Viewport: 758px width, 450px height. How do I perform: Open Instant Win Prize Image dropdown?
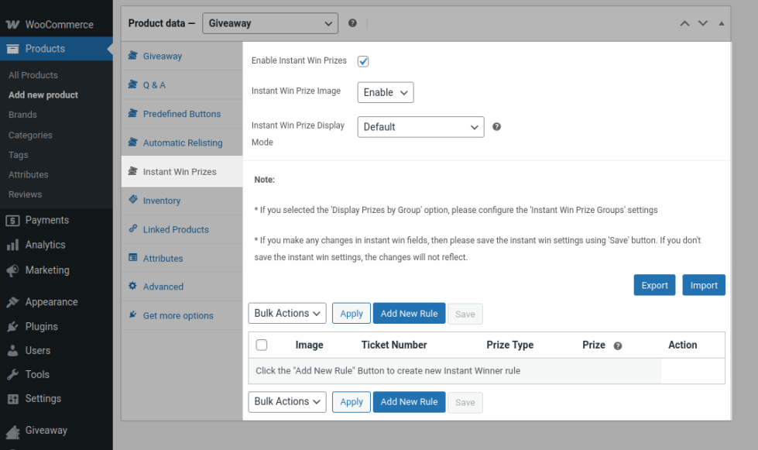pos(386,92)
